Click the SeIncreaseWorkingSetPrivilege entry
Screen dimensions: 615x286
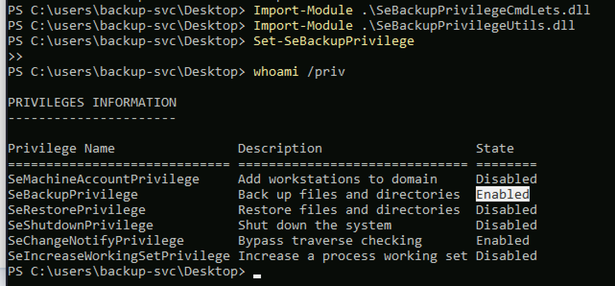(119, 256)
